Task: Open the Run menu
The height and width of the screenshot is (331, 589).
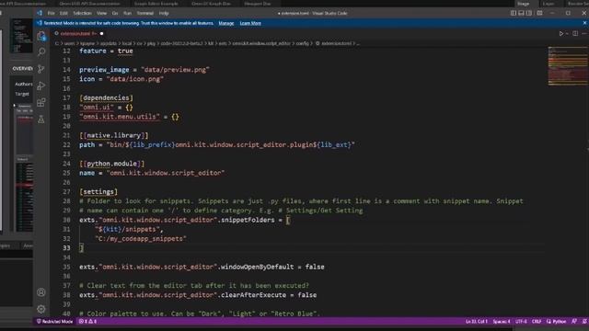Action: point(127,13)
